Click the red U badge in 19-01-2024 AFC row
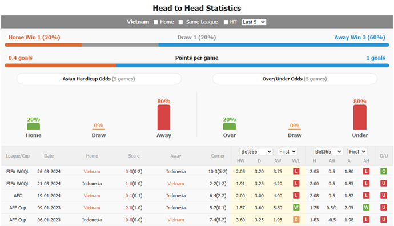Image resolution: width=394 pixels, height=226 pixels. 384,196
